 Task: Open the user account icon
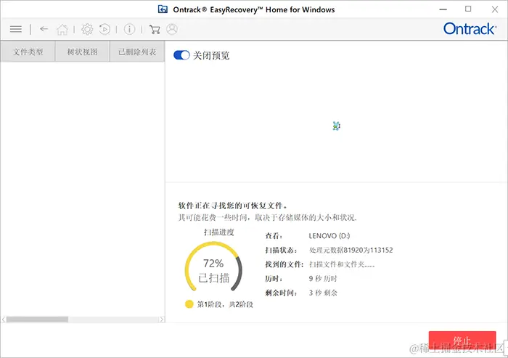(172, 29)
